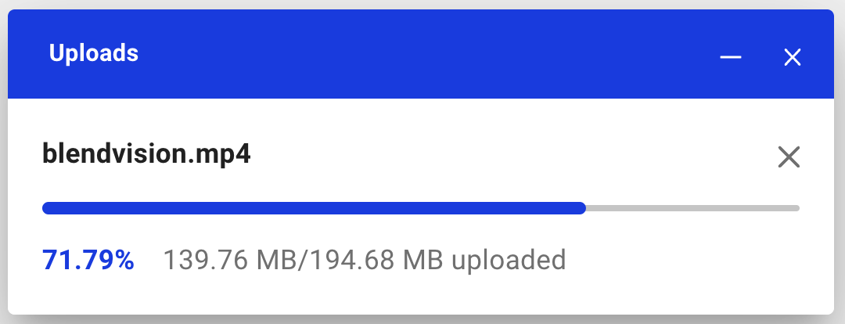Cancel the blendvision.mp4 upload

pos(789,157)
